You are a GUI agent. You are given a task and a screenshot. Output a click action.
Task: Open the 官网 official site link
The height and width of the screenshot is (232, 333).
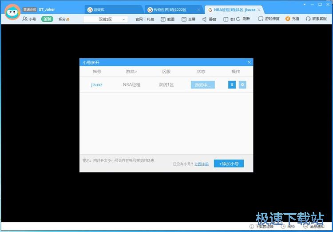(139, 20)
